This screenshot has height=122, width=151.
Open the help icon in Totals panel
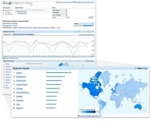point(93,24)
